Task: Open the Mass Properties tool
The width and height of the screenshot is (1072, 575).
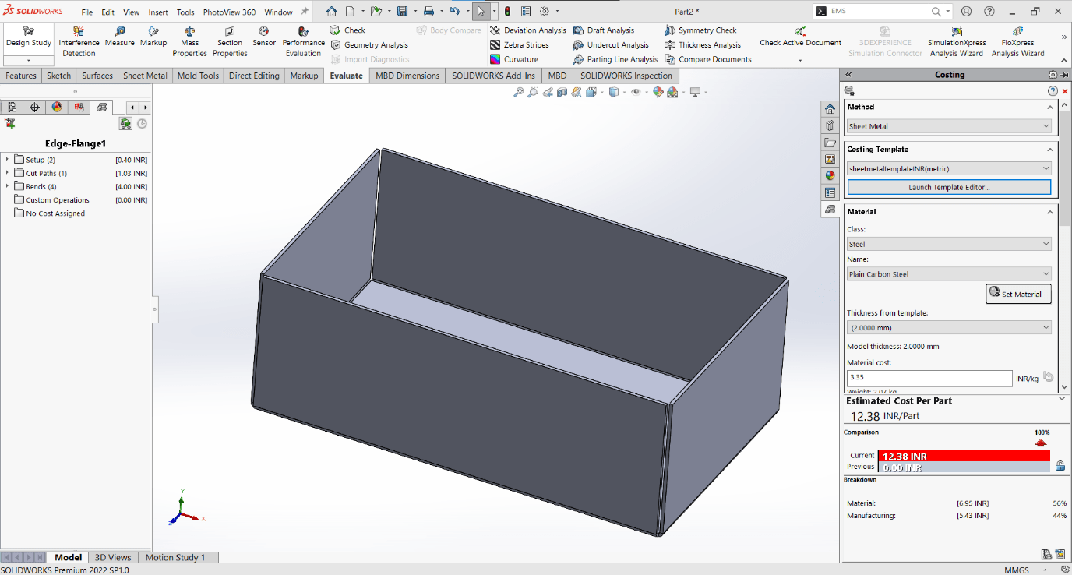Action: 189,41
